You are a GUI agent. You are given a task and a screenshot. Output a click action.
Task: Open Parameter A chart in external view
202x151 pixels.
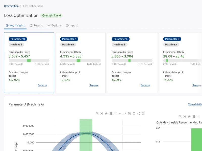(x=143, y=114)
